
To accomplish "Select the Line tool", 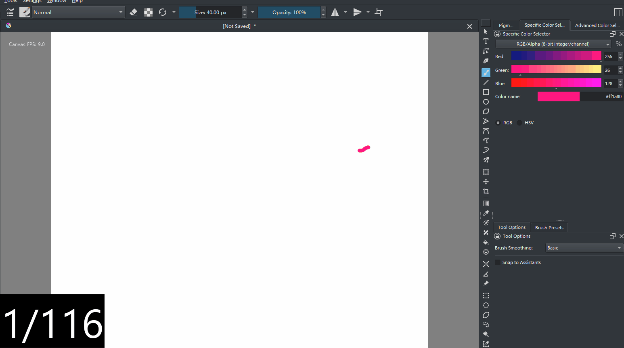I will [x=486, y=82].
